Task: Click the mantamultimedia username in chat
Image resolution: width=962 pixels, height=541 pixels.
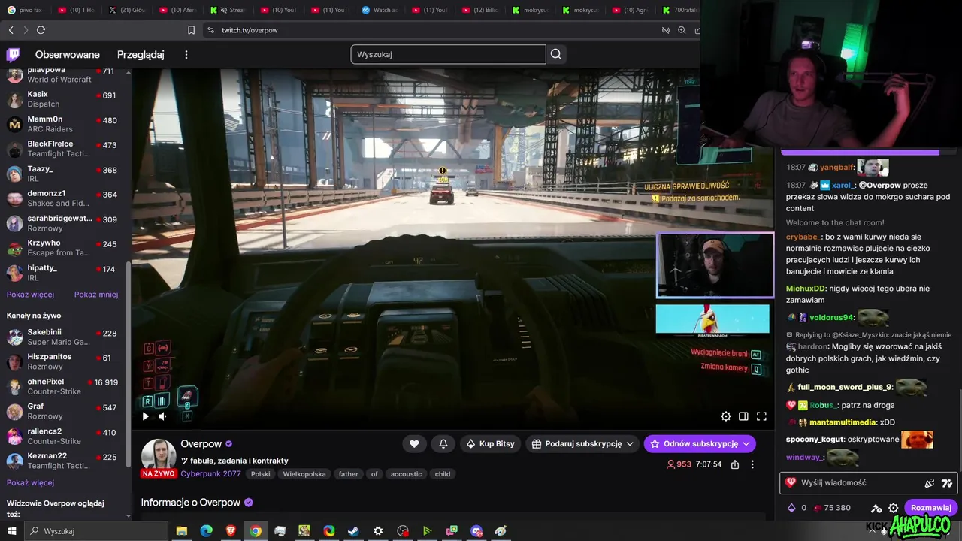Action: click(843, 422)
